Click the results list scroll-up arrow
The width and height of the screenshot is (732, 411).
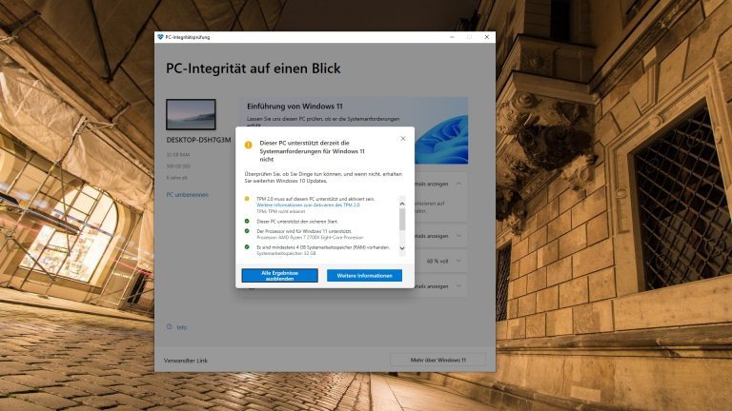(402, 204)
